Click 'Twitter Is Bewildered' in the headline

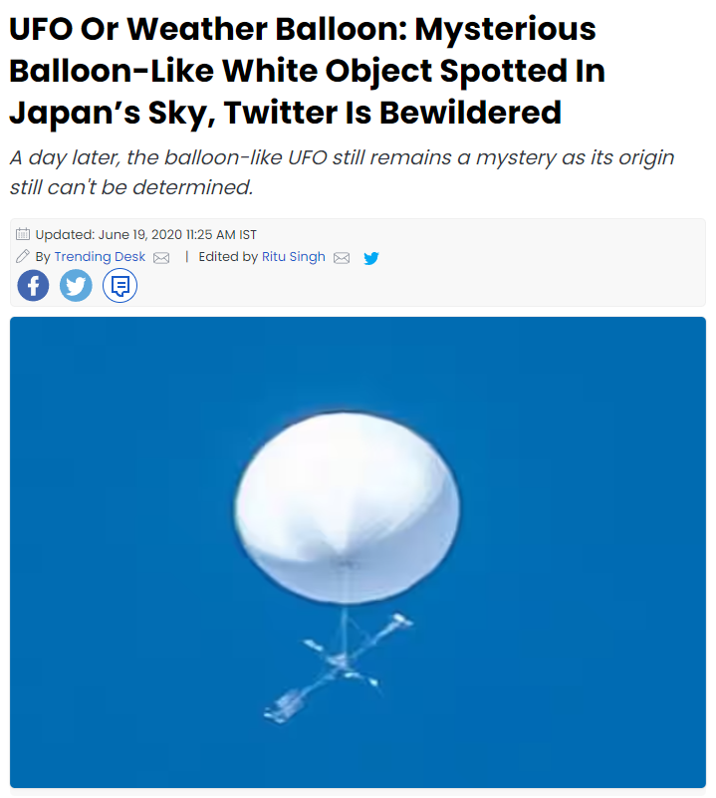coord(392,113)
